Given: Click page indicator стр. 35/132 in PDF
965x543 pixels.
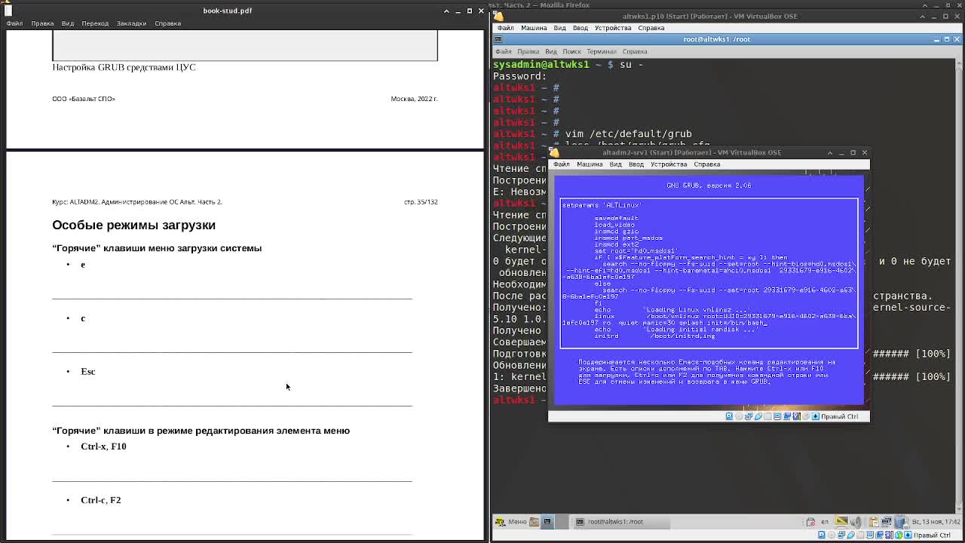Looking at the screenshot, I should tap(421, 202).
